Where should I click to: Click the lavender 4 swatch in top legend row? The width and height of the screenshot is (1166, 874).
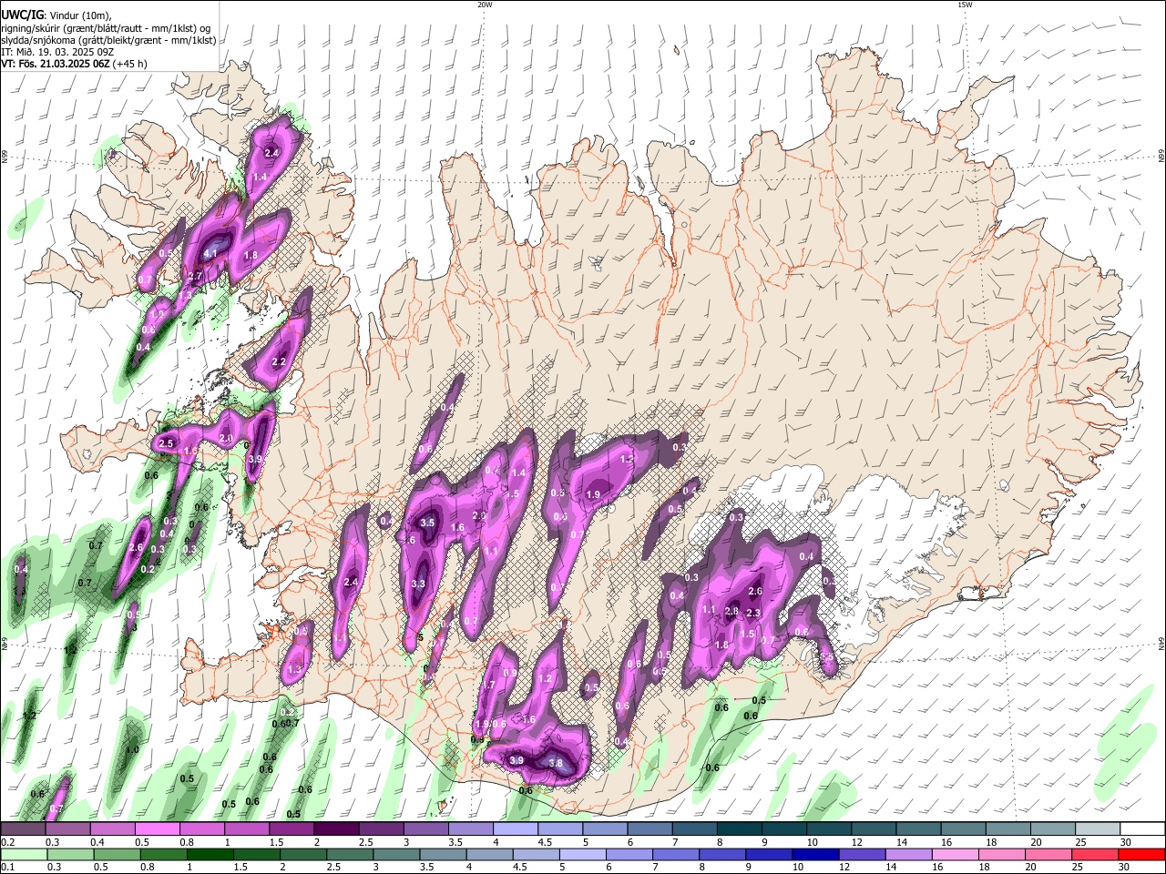515,829
